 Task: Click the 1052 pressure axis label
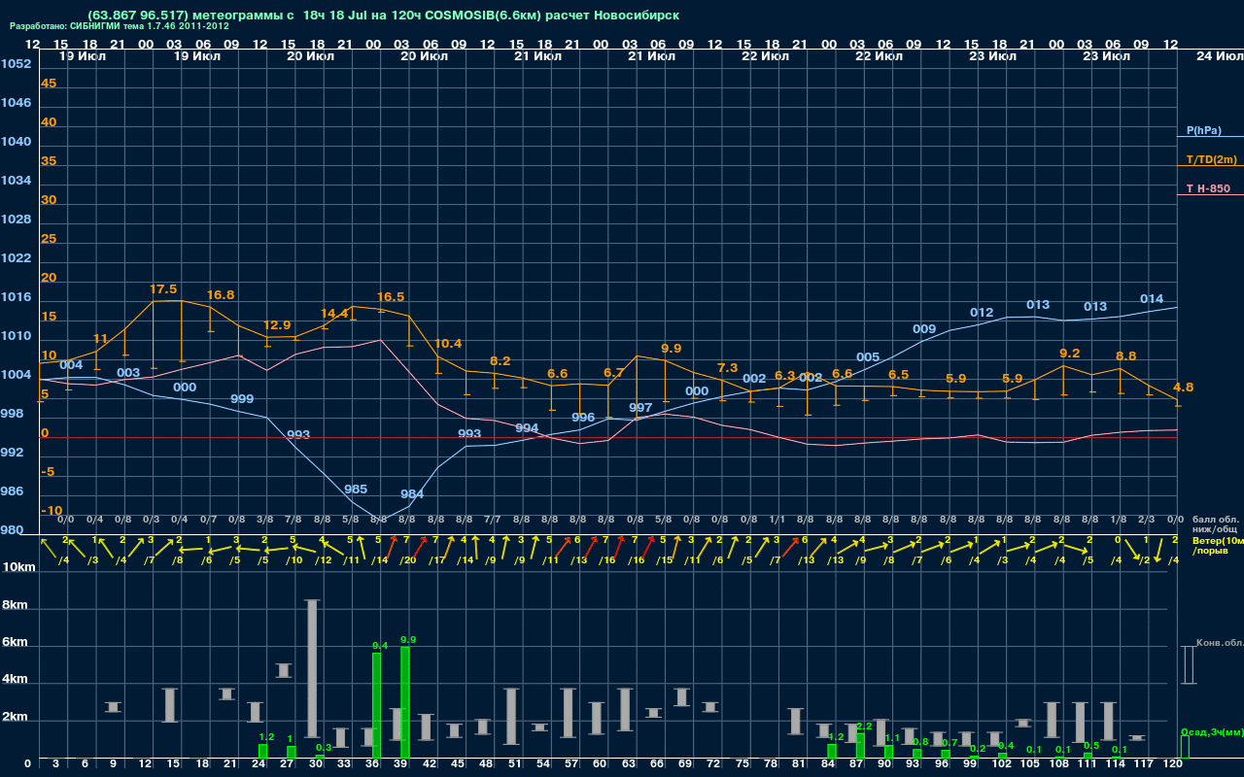pyautogui.click(x=17, y=64)
